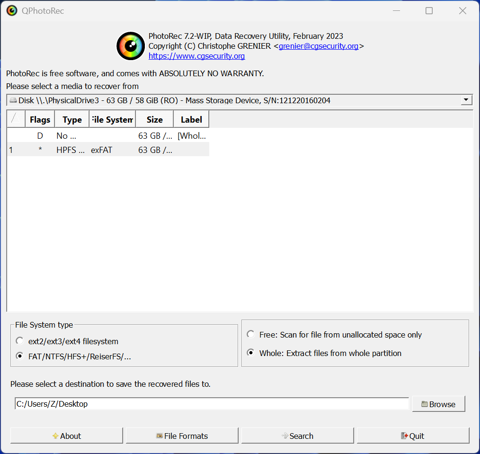This screenshot has height=454, width=480.
Task: Select the exFAT partition row
Action: coord(108,150)
